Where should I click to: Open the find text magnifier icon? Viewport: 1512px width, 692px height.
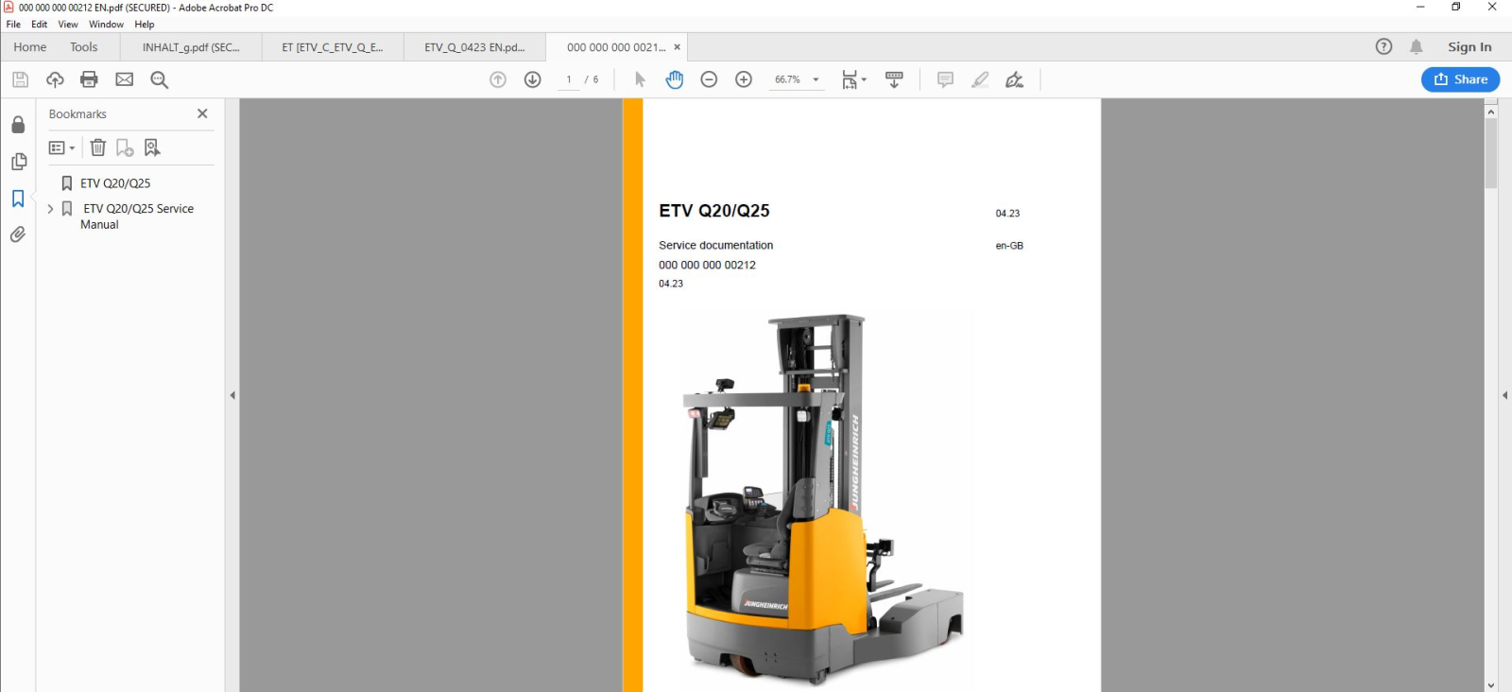pos(160,79)
